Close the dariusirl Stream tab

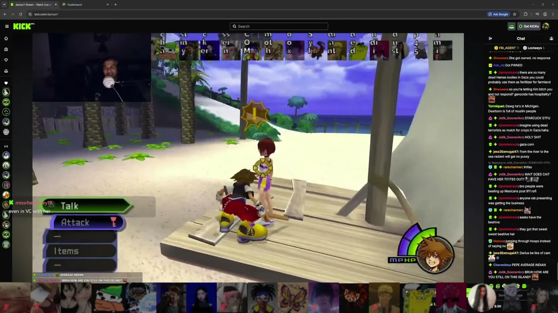(x=56, y=4)
